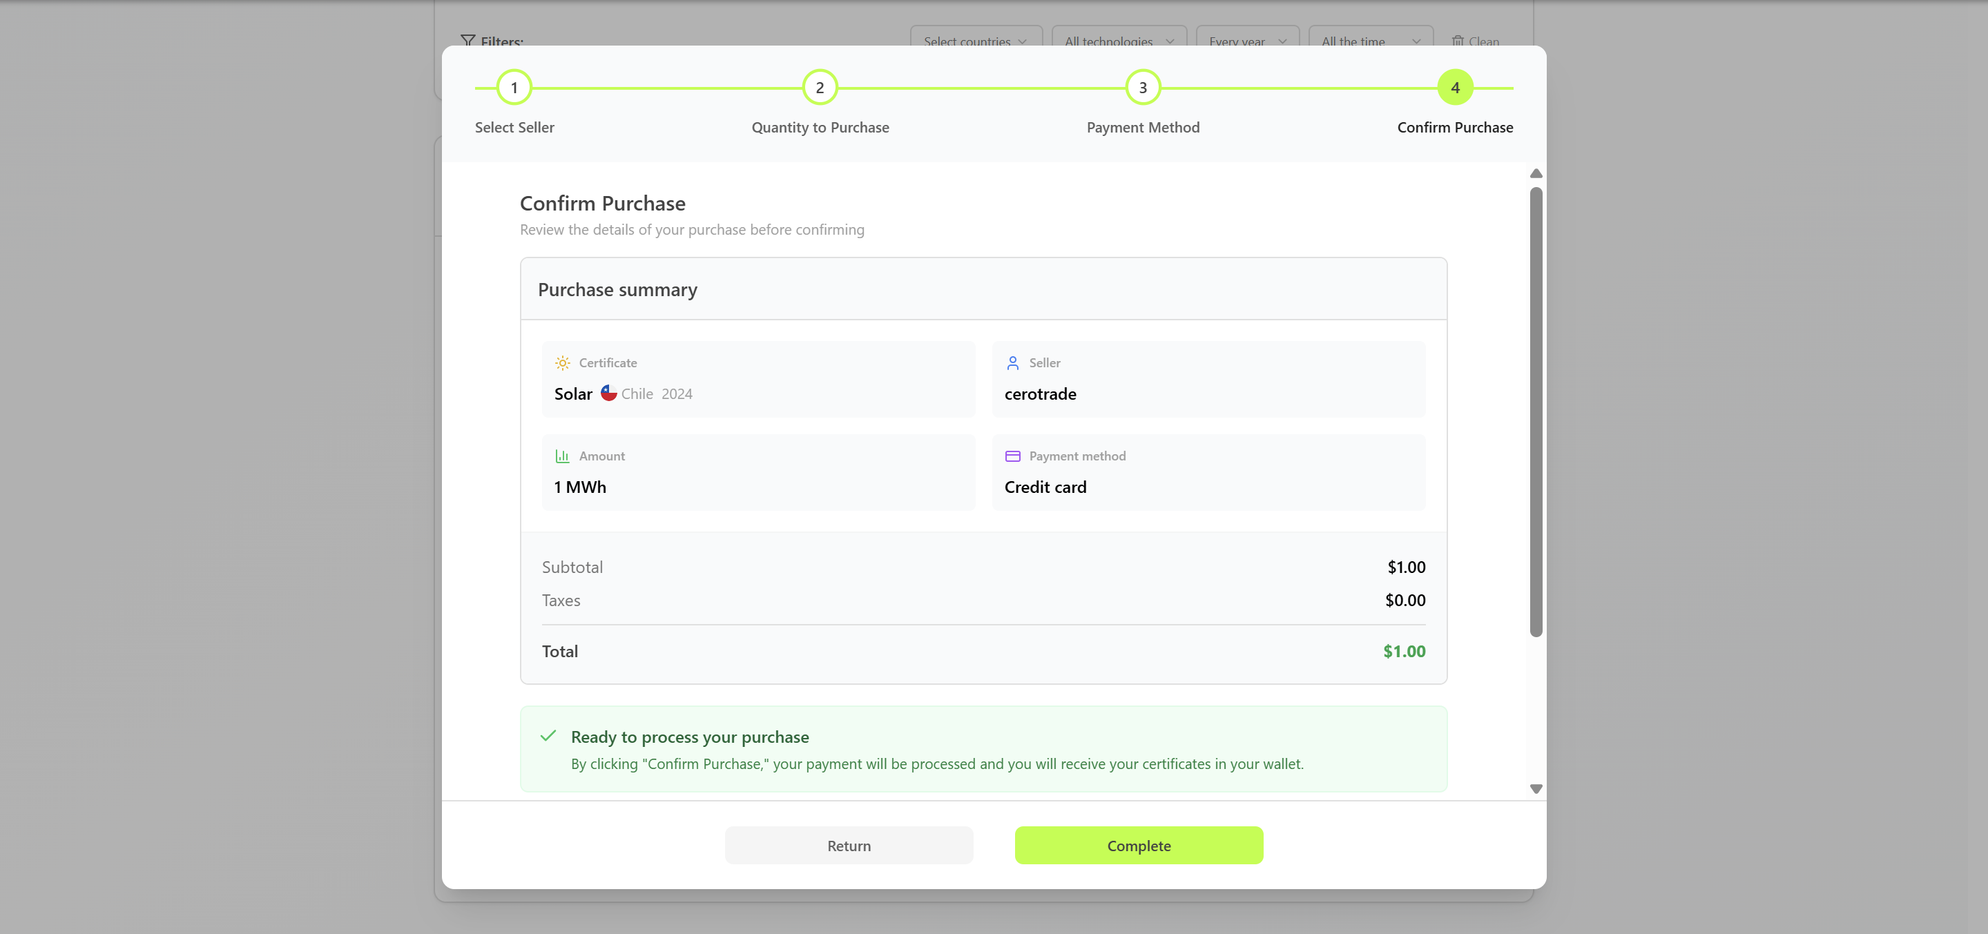Screen dimensions: 1988x934
Task: Click the Complete button
Action: [1138, 846]
